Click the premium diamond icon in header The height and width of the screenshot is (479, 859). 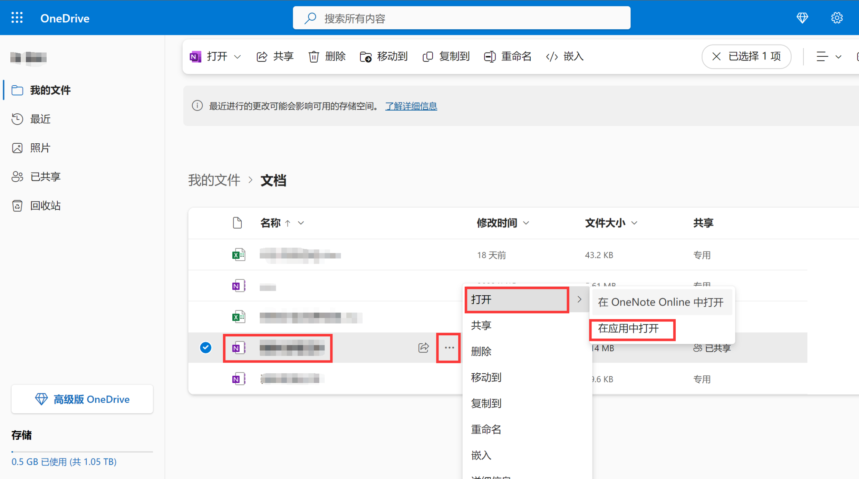(x=802, y=18)
